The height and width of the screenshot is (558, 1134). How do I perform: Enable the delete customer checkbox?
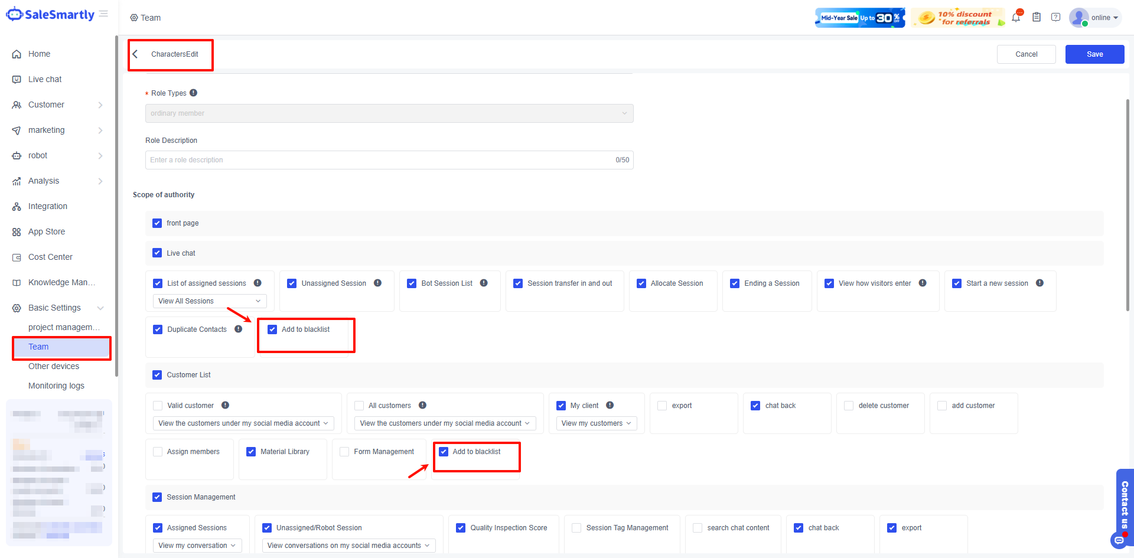coord(849,406)
